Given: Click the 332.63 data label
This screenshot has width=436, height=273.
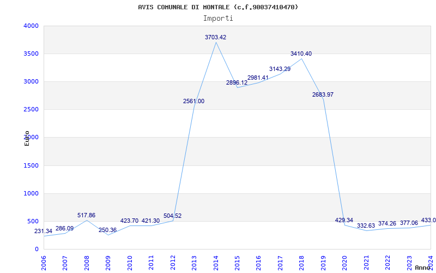Looking at the screenshot, I should 366,226.
